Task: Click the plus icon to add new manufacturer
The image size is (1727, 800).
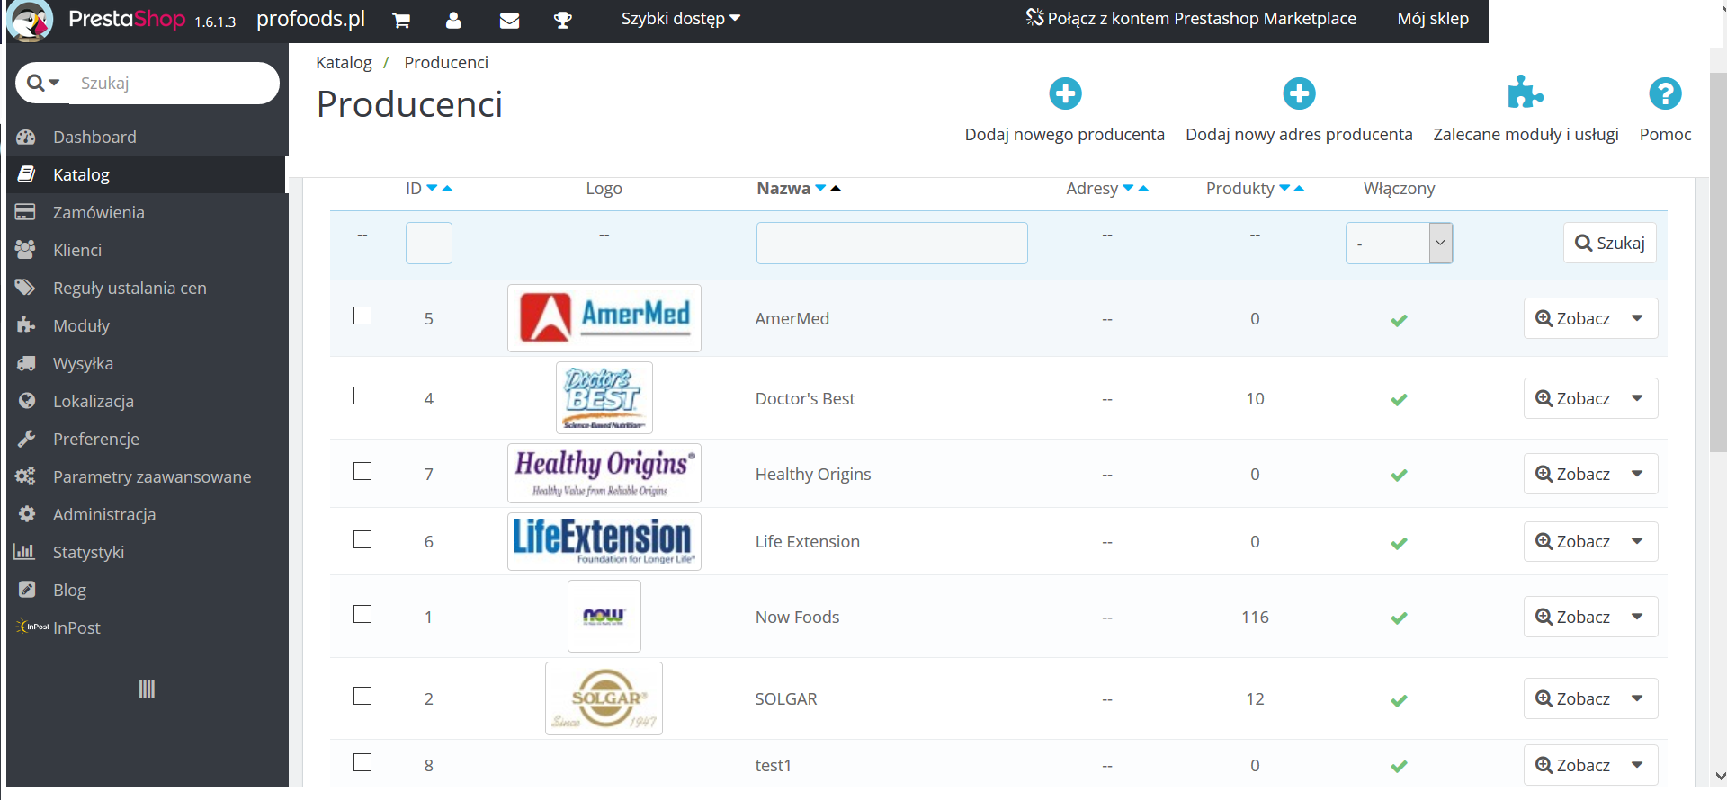Action: click(x=1065, y=93)
